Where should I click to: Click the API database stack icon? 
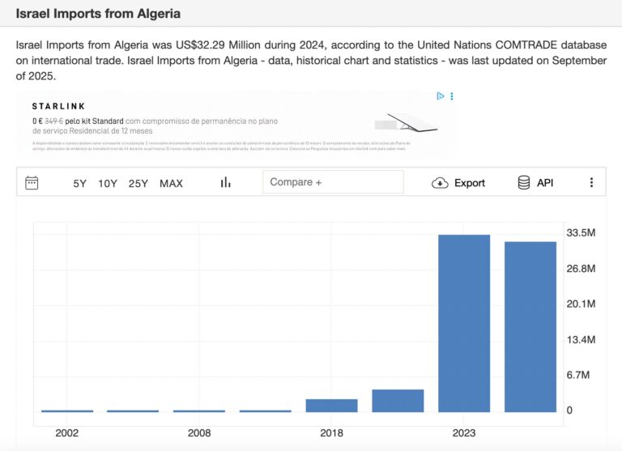524,182
